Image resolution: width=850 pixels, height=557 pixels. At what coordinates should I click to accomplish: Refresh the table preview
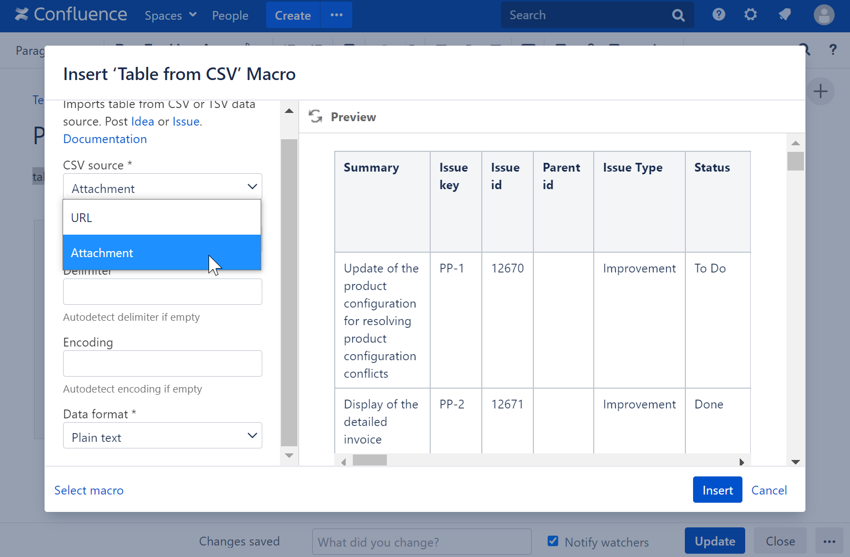click(x=316, y=116)
